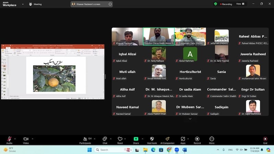Show next page of participant gallery

190,119
